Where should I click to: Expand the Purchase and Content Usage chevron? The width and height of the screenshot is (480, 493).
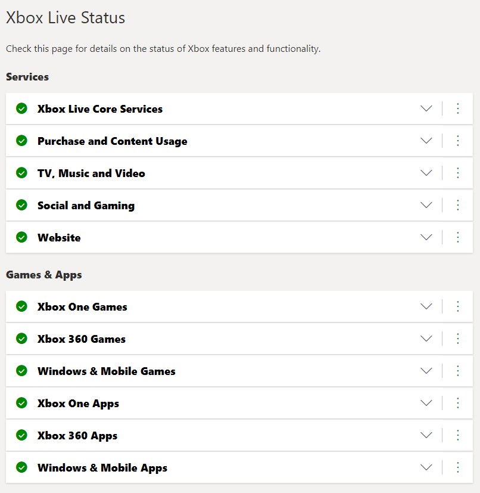point(426,141)
